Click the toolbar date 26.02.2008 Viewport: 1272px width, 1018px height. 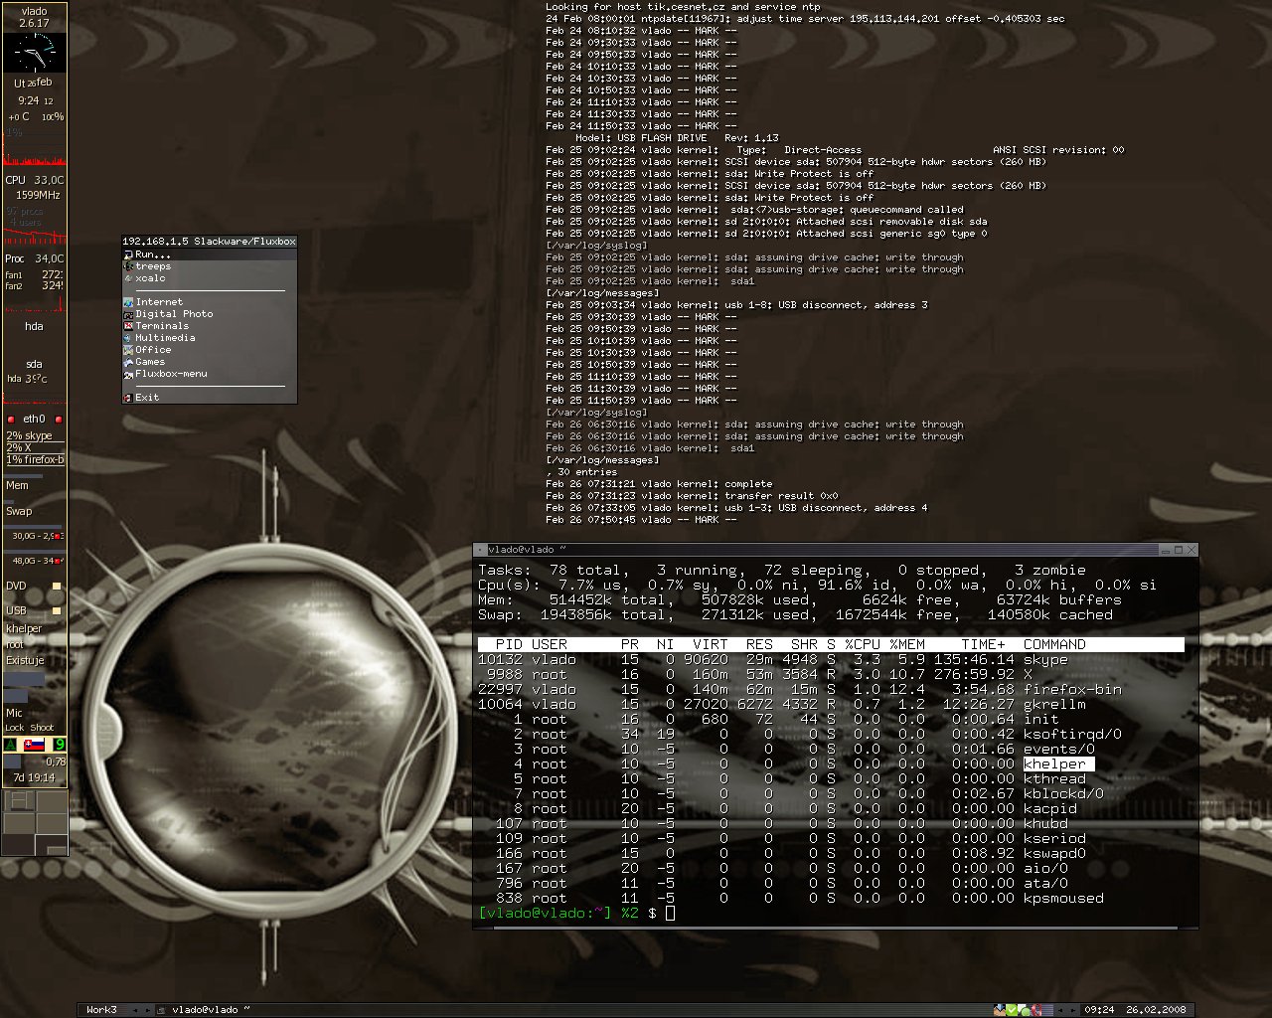1156,1010
